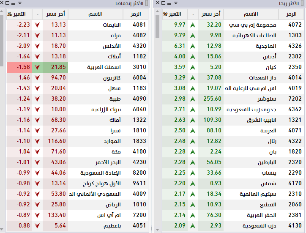Screen dimensions: 306x233
Task: Sort gainers by الرمز column header
Action: point(291,14)
